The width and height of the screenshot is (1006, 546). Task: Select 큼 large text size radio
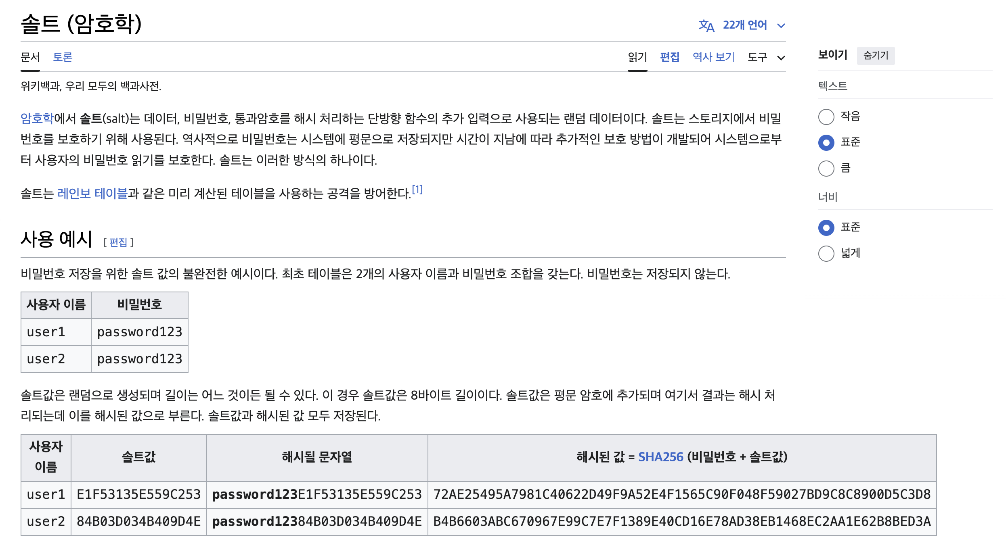pyautogui.click(x=826, y=169)
